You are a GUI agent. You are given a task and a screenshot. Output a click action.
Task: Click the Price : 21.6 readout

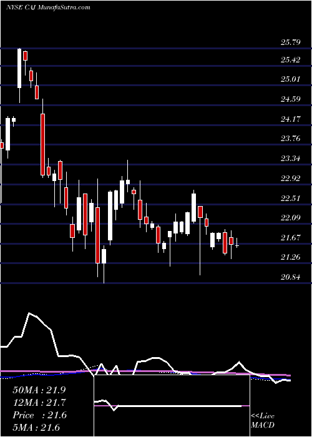(39, 415)
